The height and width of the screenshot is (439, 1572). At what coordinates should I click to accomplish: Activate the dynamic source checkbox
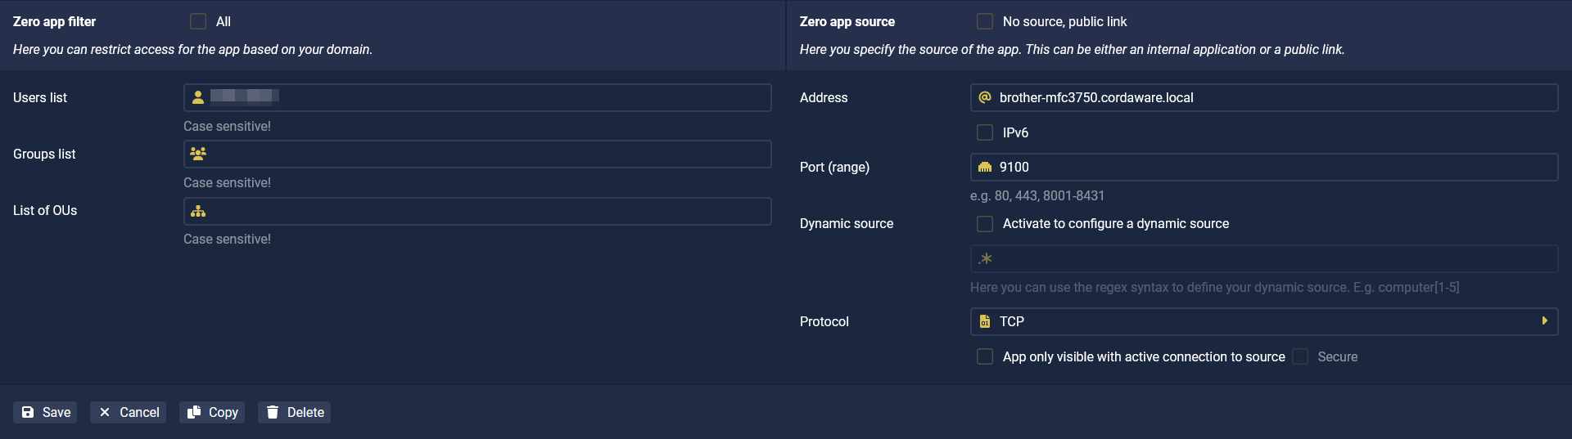(x=985, y=223)
